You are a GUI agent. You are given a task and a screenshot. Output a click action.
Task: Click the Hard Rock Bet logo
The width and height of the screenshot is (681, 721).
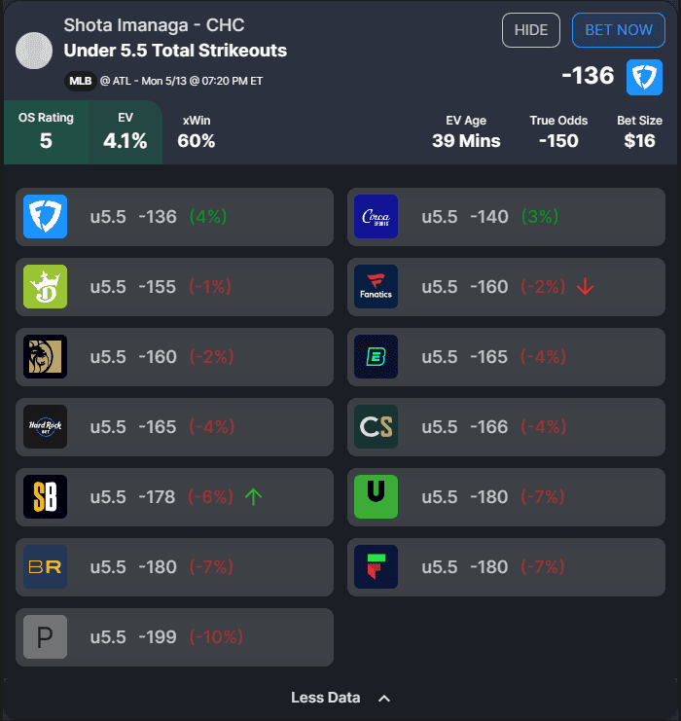(x=45, y=427)
